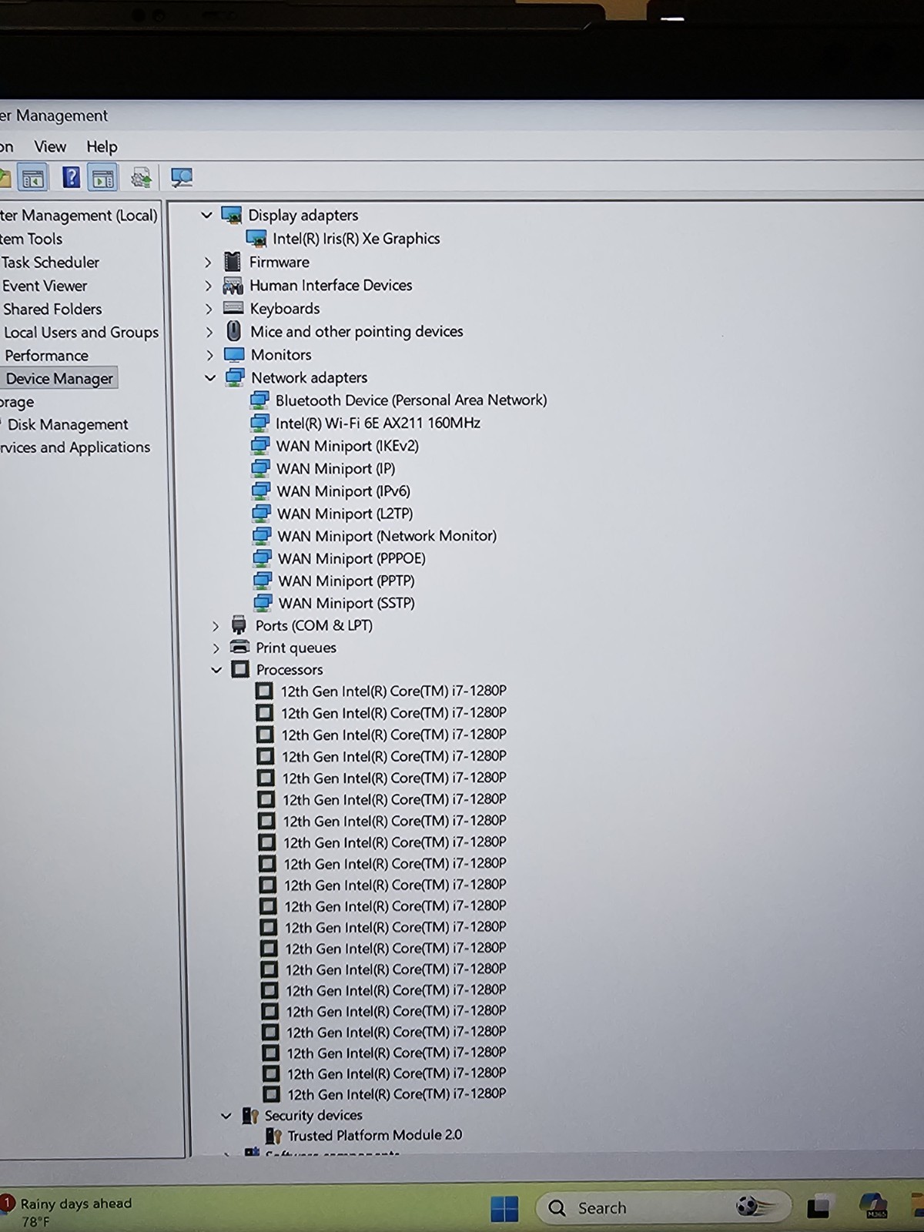Click the Show/Hide Console Tree toolbar icon
Image resolution: width=924 pixels, height=1232 pixels.
(x=33, y=179)
